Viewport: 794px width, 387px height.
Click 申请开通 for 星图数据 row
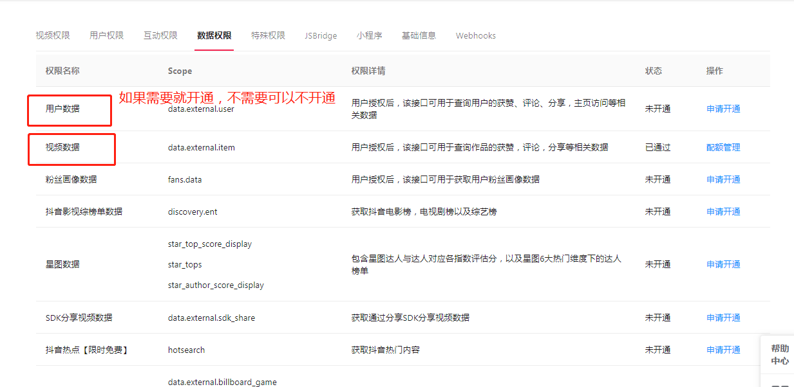[723, 264]
